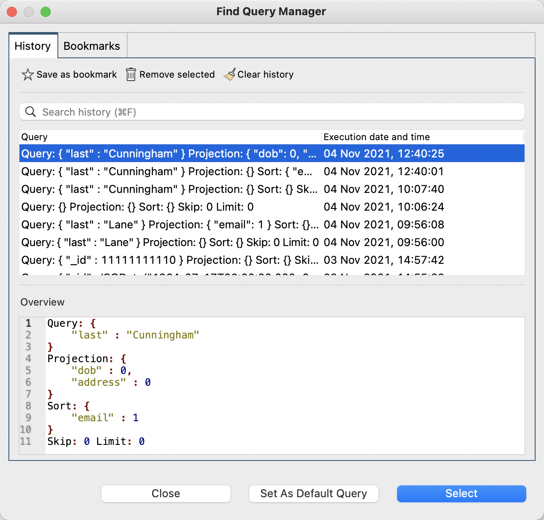Click inside the Search history field
The width and height of the screenshot is (544, 520).
click(x=169, y=111)
